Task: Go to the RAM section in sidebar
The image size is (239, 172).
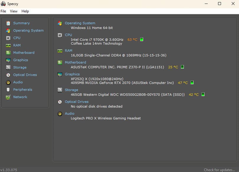Action: click(17, 45)
